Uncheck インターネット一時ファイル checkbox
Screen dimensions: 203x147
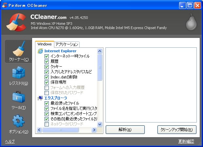point(46,56)
